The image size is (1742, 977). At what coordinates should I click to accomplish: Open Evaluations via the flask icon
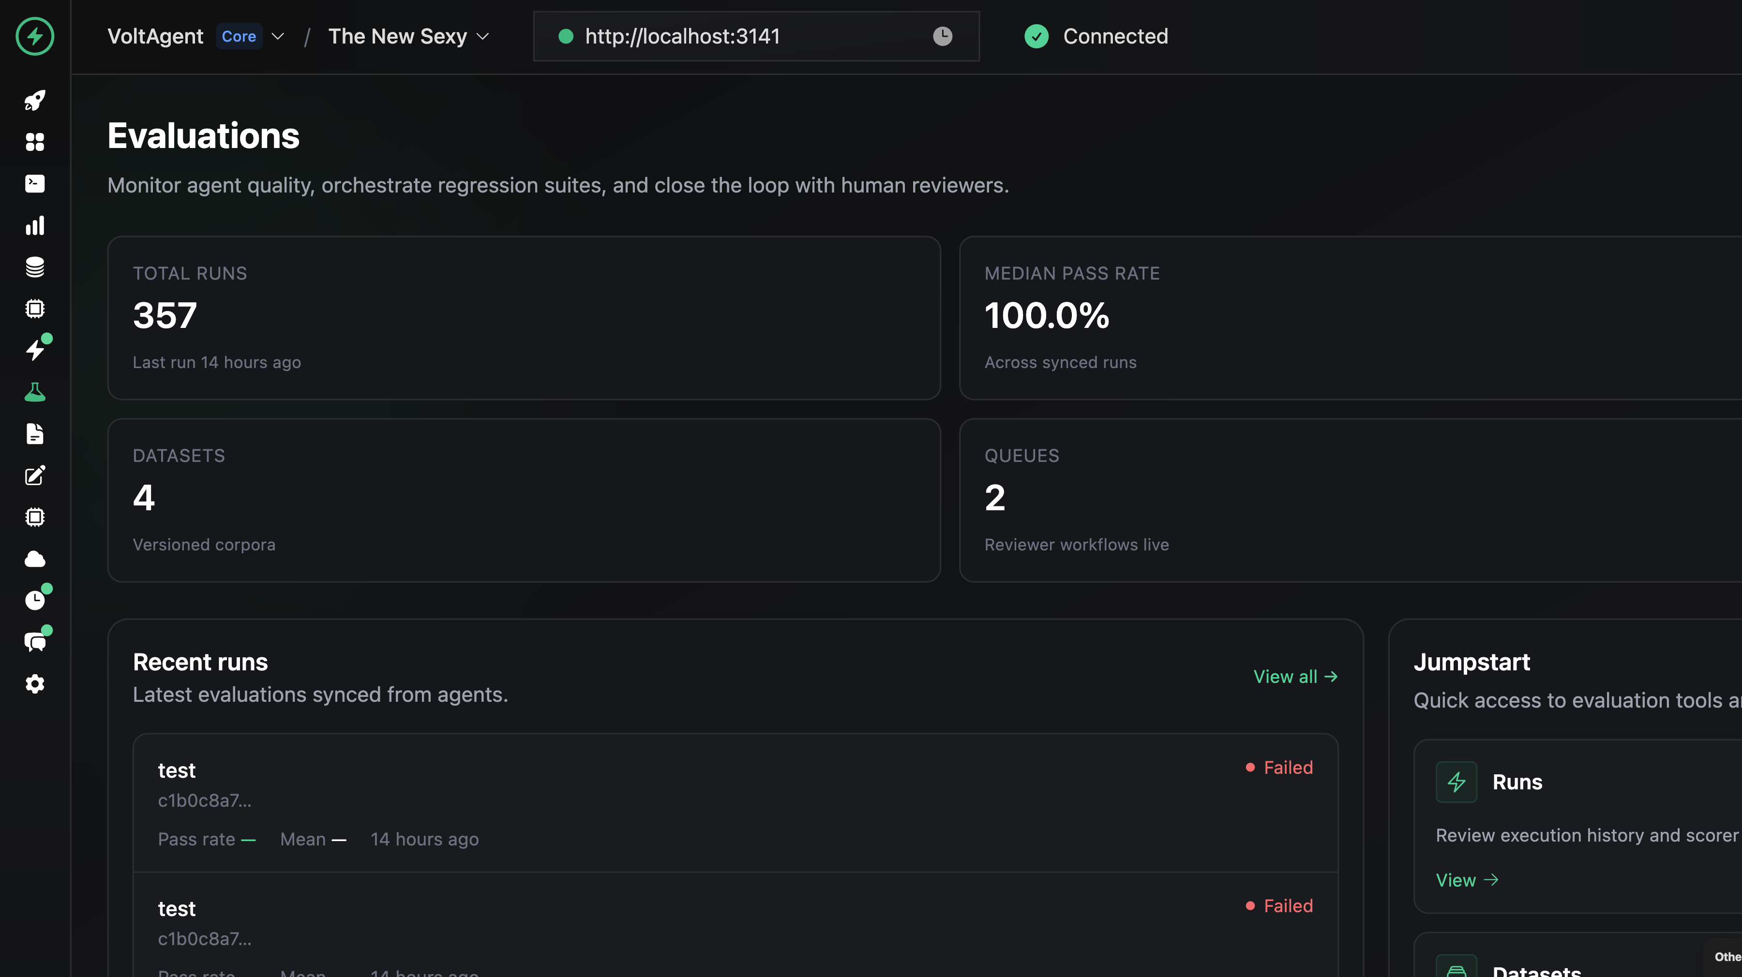pos(34,392)
